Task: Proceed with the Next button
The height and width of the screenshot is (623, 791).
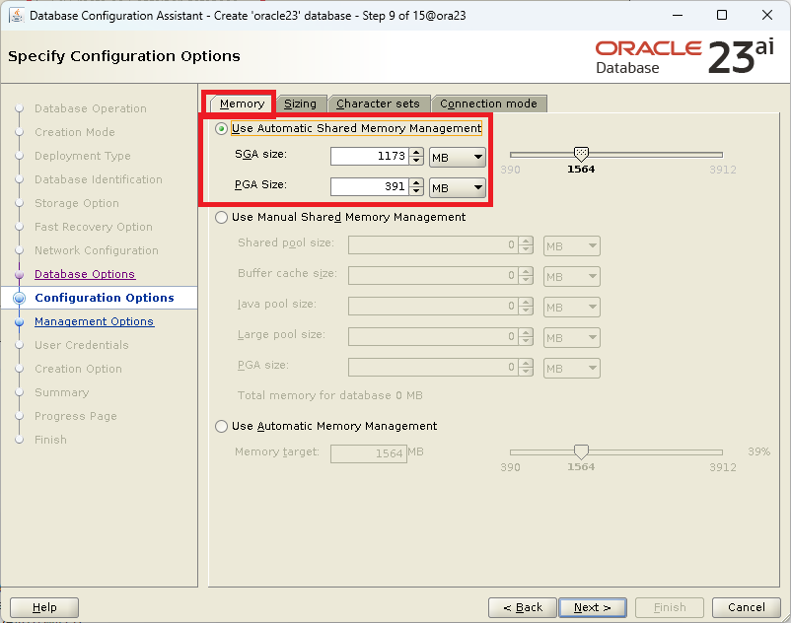Action: click(x=593, y=607)
